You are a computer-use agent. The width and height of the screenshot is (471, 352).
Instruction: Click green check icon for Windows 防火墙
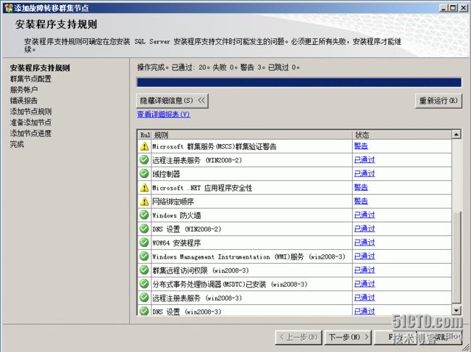coord(144,215)
